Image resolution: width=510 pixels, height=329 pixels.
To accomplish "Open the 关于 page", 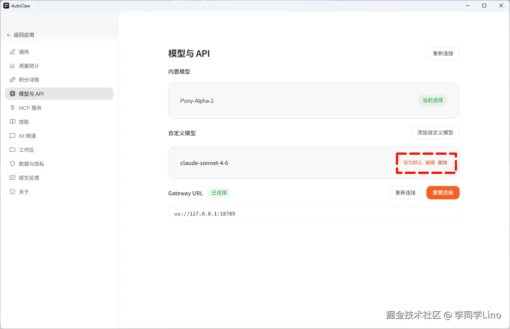I will [59, 192].
